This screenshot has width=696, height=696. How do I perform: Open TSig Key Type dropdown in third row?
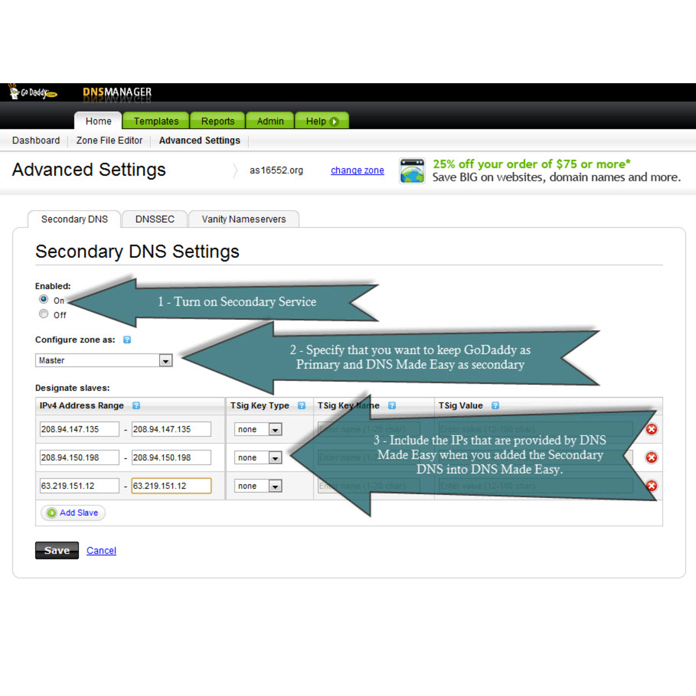(x=275, y=486)
